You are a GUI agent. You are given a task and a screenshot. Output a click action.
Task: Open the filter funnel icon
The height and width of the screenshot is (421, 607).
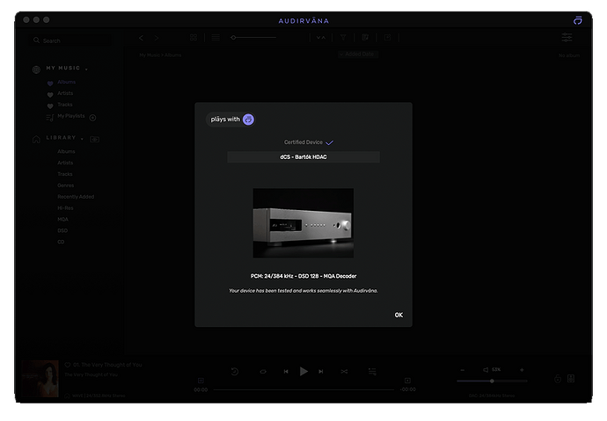(x=343, y=38)
